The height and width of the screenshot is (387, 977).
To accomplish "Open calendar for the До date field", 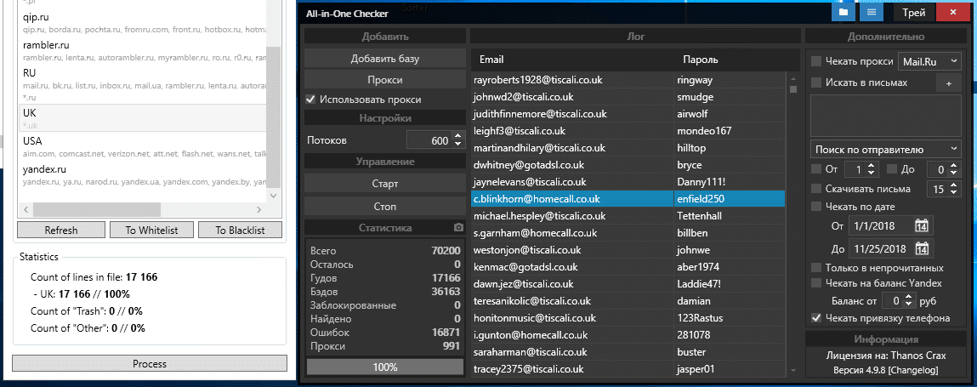I will 922,248.
